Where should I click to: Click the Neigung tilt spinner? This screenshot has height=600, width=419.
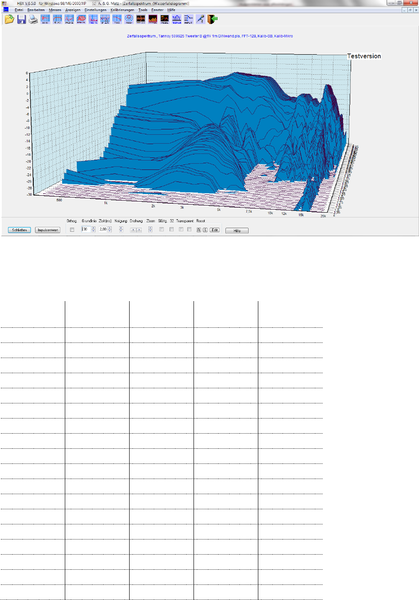121,230
